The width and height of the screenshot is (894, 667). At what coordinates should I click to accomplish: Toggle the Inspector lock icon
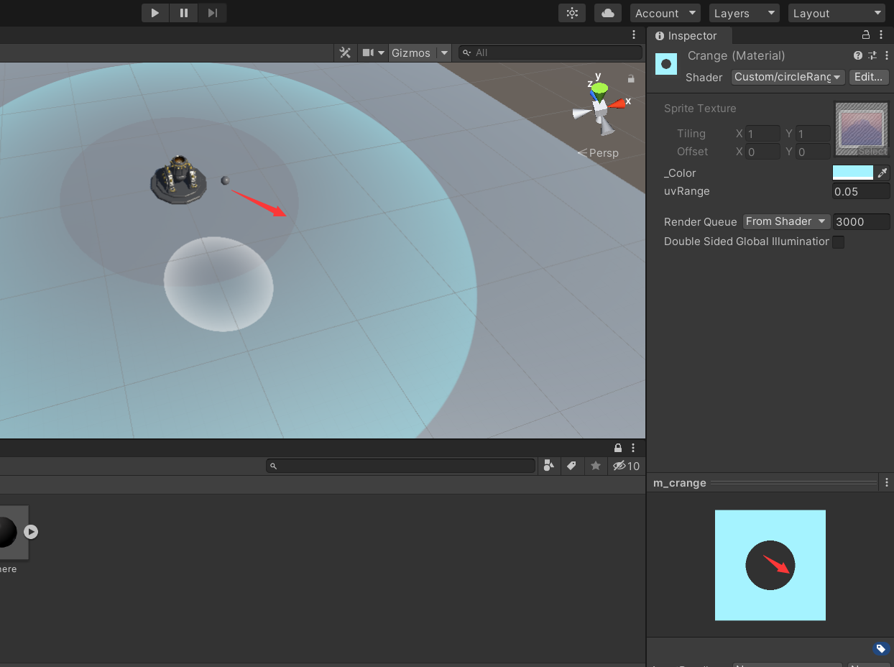point(866,35)
